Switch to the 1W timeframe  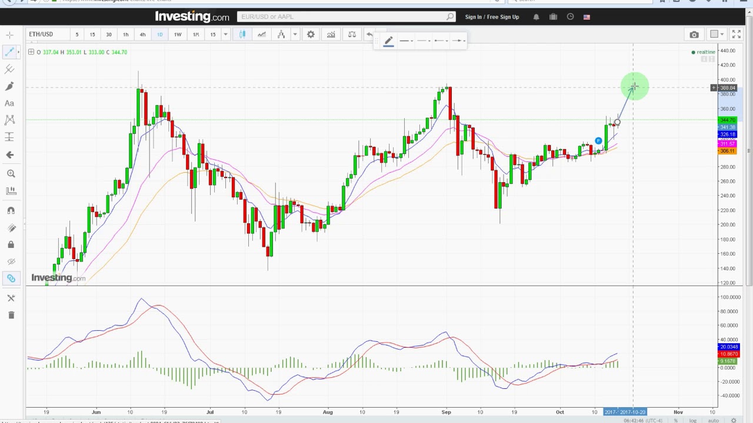(178, 35)
